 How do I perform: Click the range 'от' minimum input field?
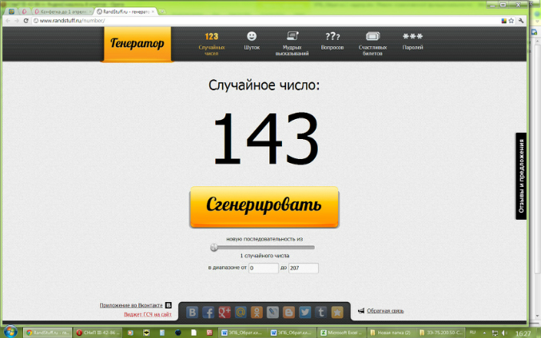click(263, 268)
